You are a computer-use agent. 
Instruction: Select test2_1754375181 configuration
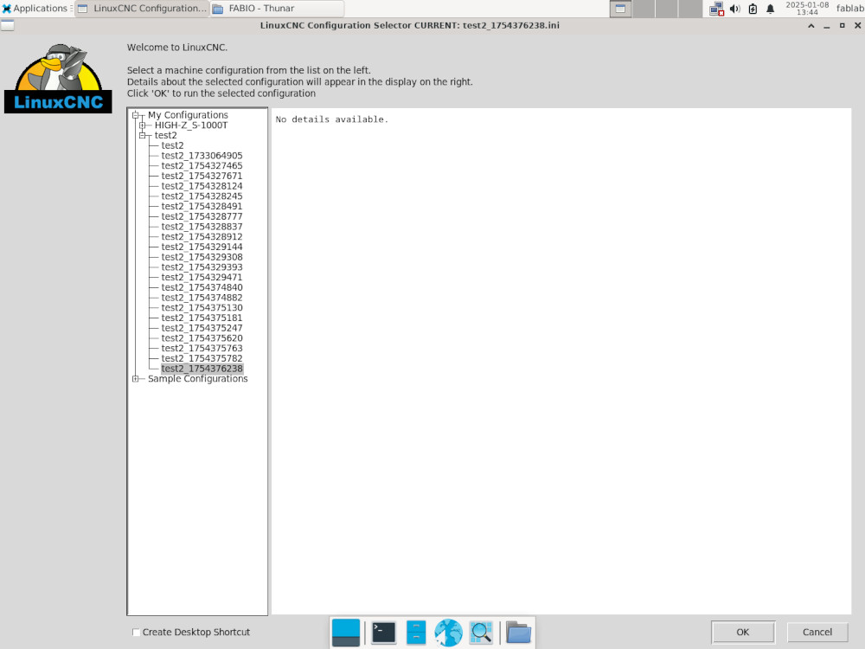[x=202, y=318]
